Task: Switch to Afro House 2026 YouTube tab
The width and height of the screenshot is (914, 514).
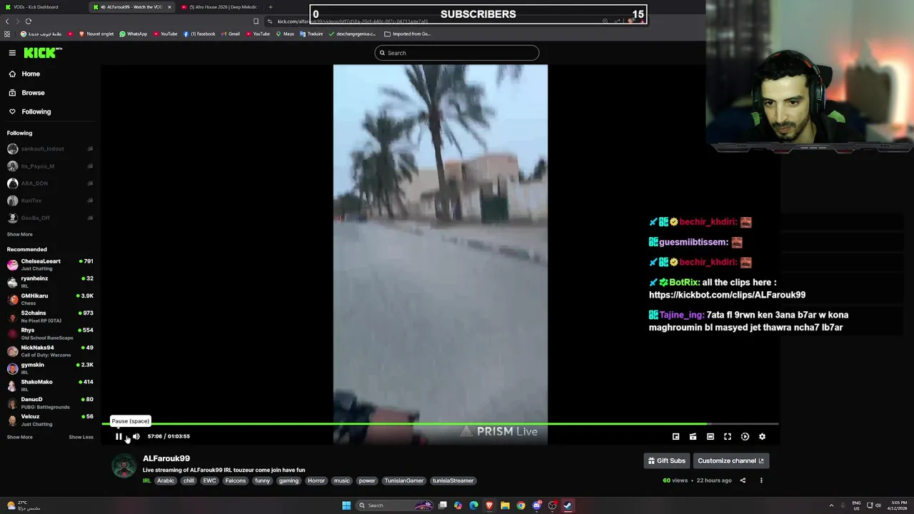Action: (222, 7)
